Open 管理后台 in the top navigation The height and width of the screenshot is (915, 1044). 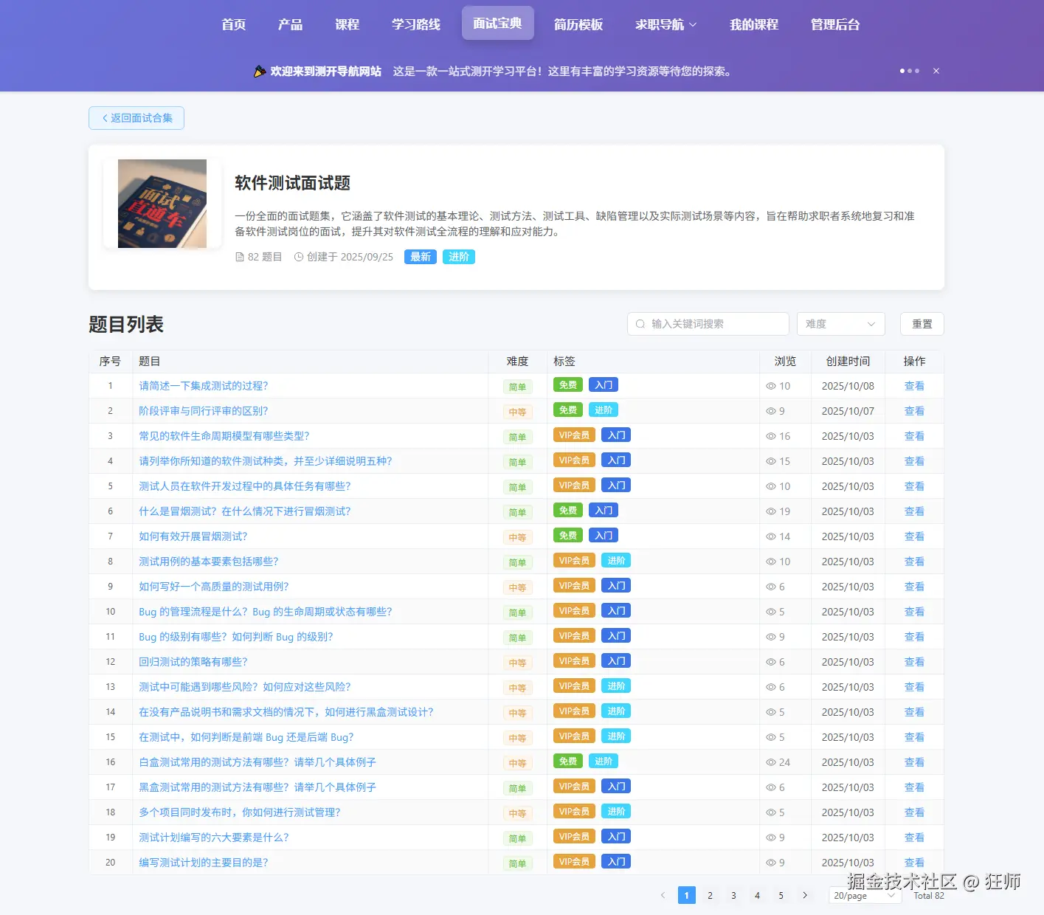click(x=835, y=24)
